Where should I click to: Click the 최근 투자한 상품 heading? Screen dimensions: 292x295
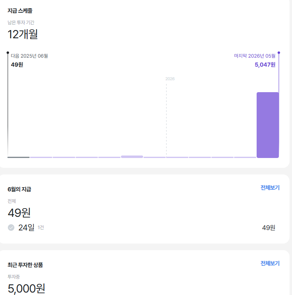25,265
